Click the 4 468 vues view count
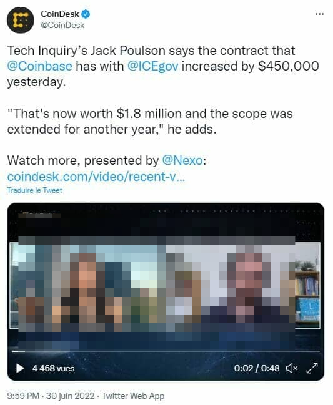 pos(53,368)
